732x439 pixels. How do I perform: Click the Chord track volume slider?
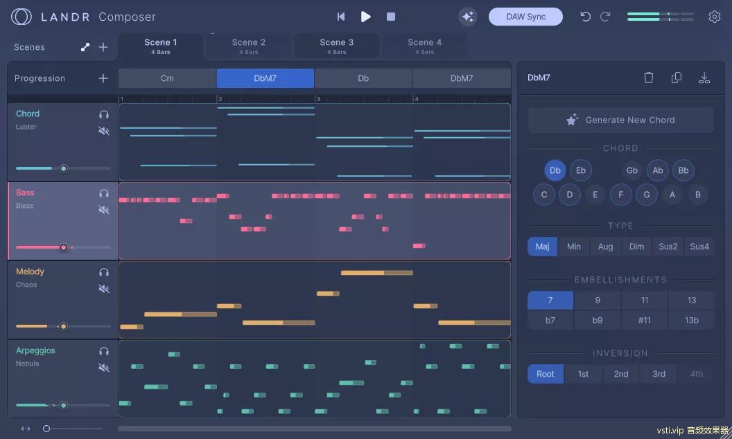coord(63,168)
